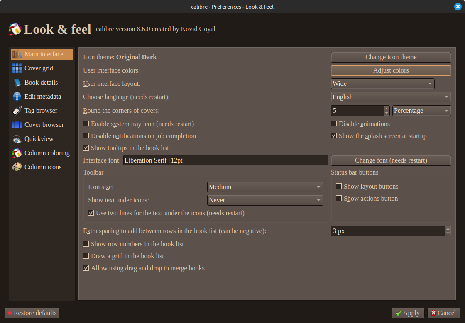Enable Show actions button
The height and width of the screenshot is (323, 465).
[339, 198]
